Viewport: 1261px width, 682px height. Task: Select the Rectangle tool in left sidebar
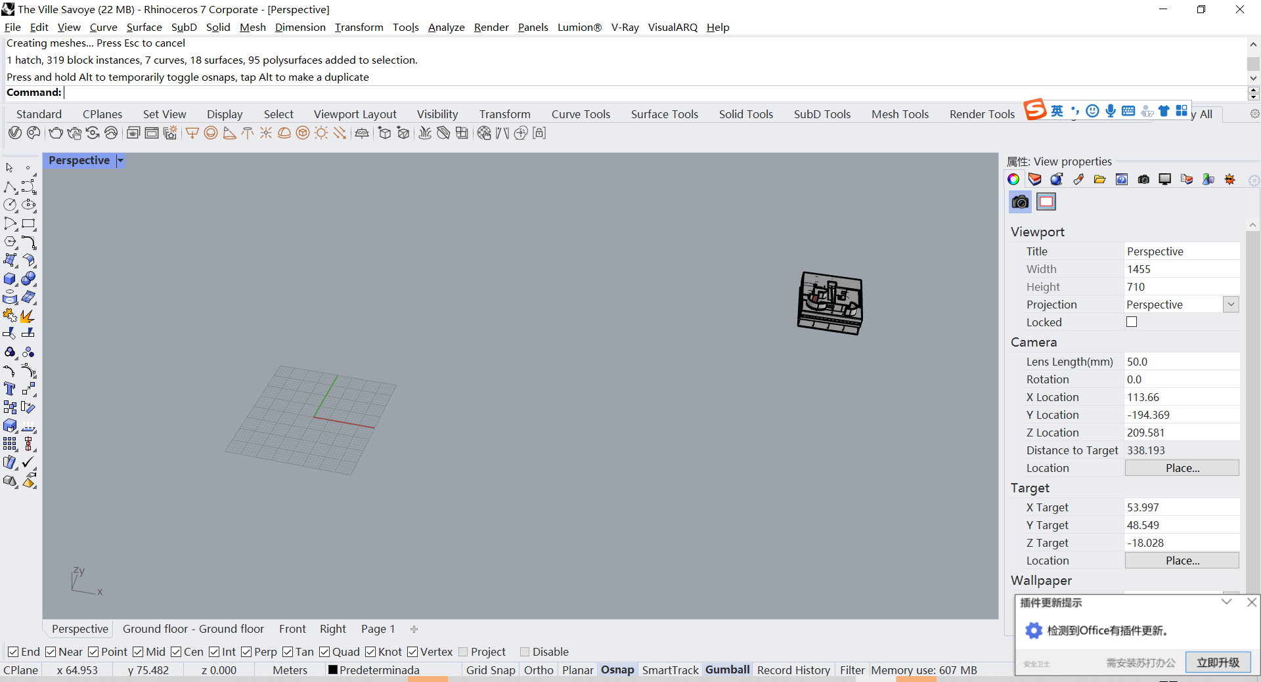click(28, 224)
